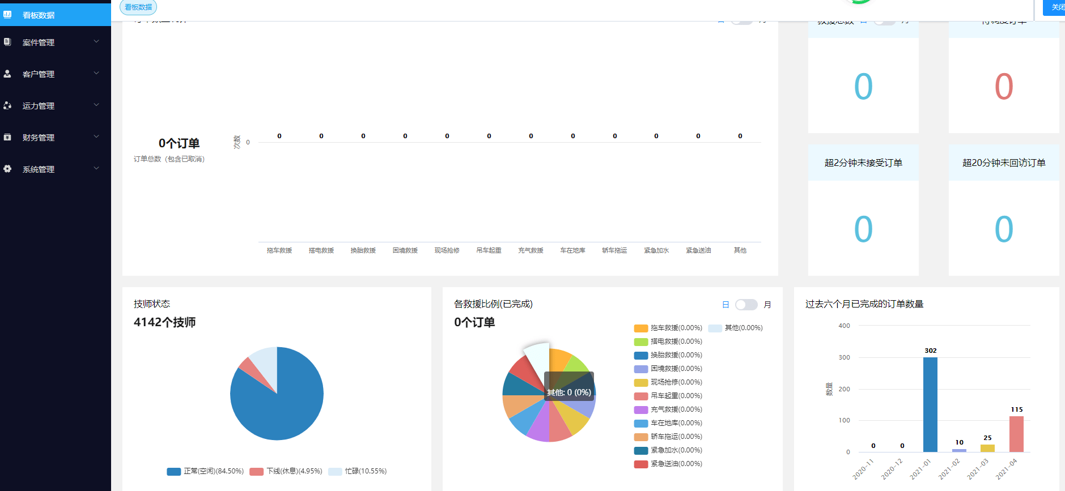The height and width of the screenshot is (491, 1065).
Task: Click the 看板数据 bar chart sidebar icon
Action: [x=7, y=15]
